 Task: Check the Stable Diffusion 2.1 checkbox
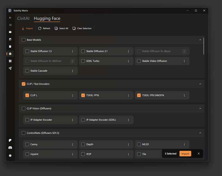point(83,51)
